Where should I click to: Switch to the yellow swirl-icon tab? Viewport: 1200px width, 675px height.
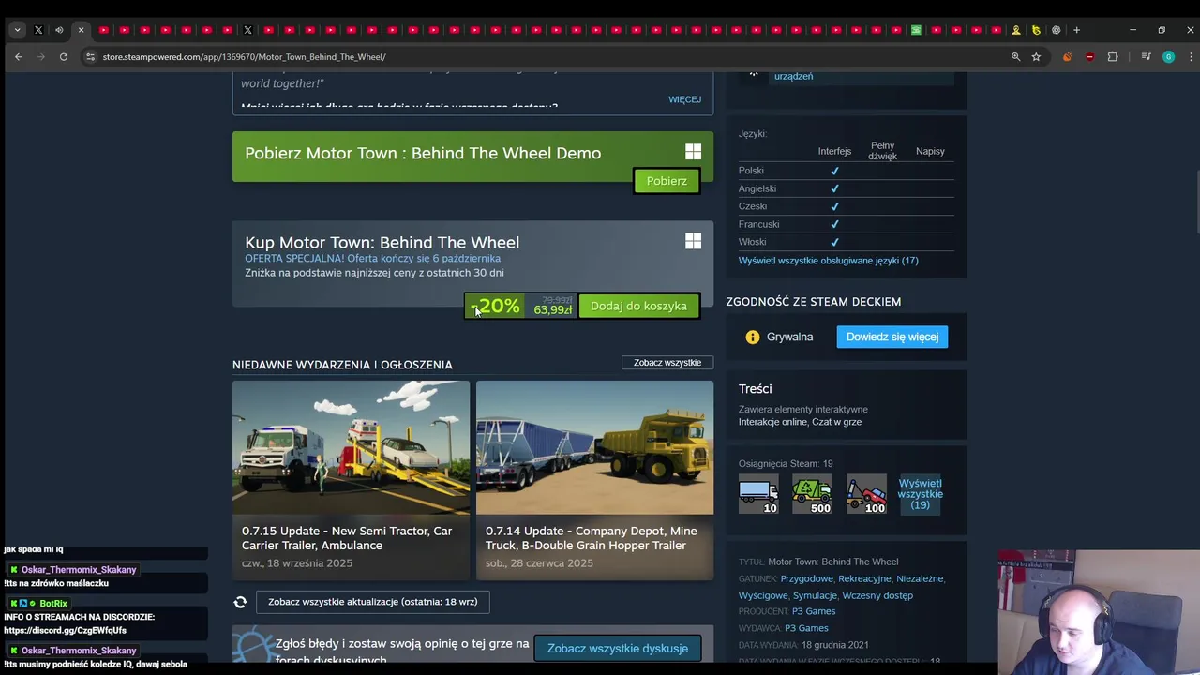point(1036,30)
